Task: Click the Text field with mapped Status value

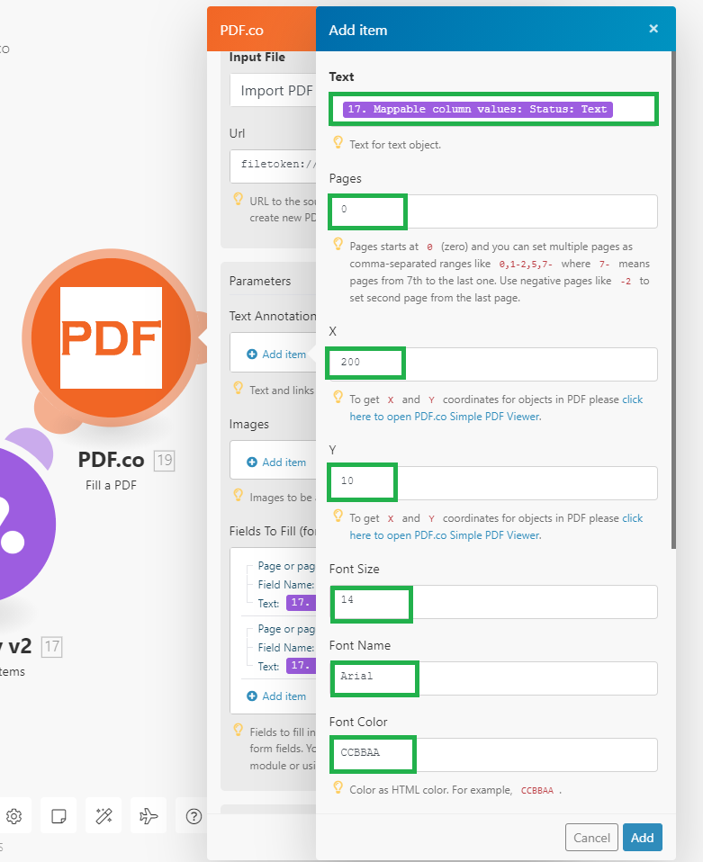Action: tap(493, 109)
